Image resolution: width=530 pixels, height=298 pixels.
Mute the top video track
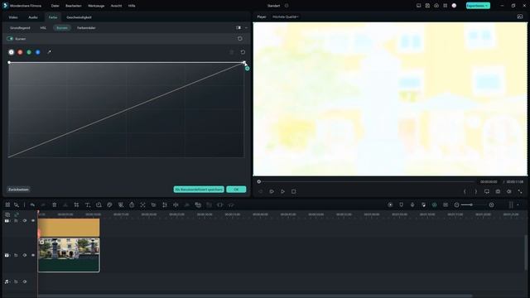pyautogui.click(x=24, y=221)
